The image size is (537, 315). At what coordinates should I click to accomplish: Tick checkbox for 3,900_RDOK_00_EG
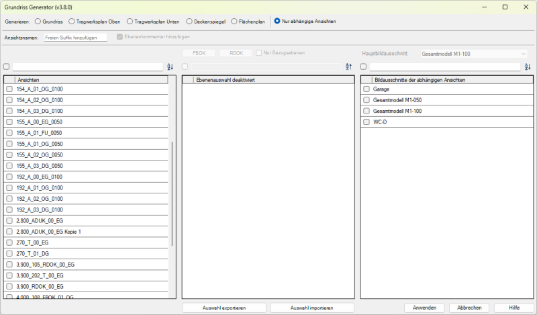(x=9, y=287)
